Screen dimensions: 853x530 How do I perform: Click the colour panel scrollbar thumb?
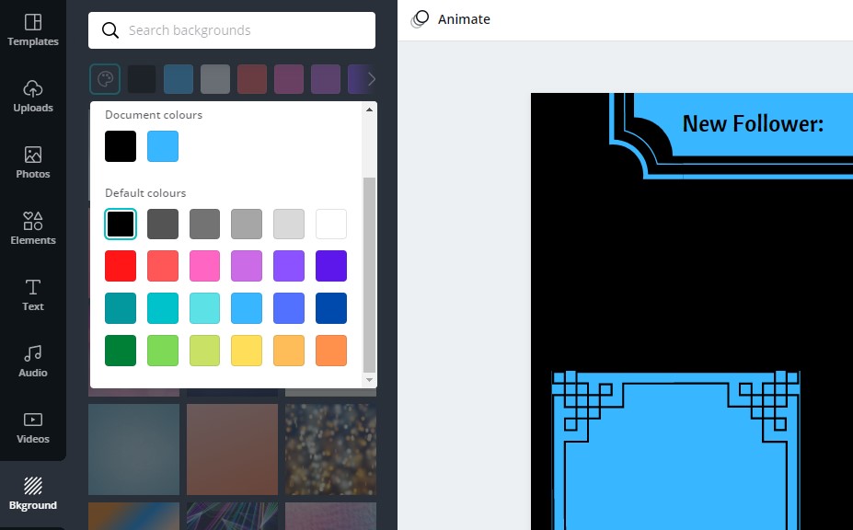pyautogui.click(x=369, y=274)
